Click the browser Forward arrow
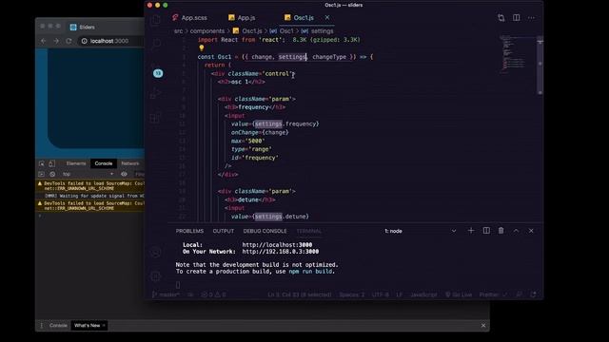The height and width of the screenshot is (342, 609). coord(56,41)
